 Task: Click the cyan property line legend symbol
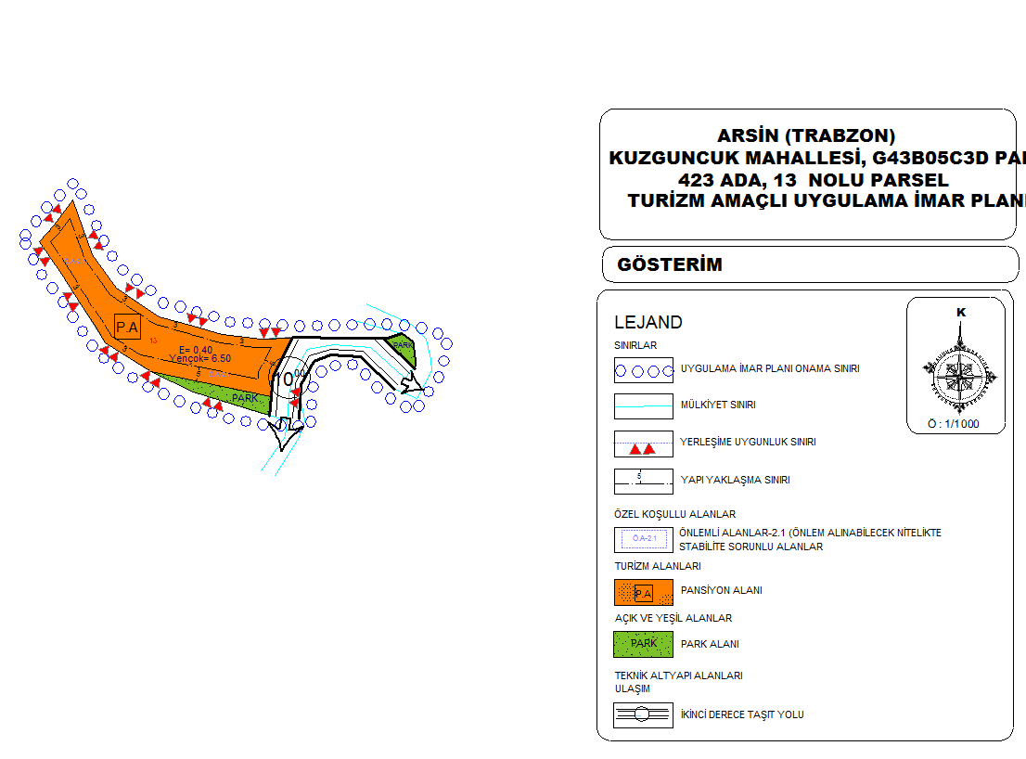(643, 405)
